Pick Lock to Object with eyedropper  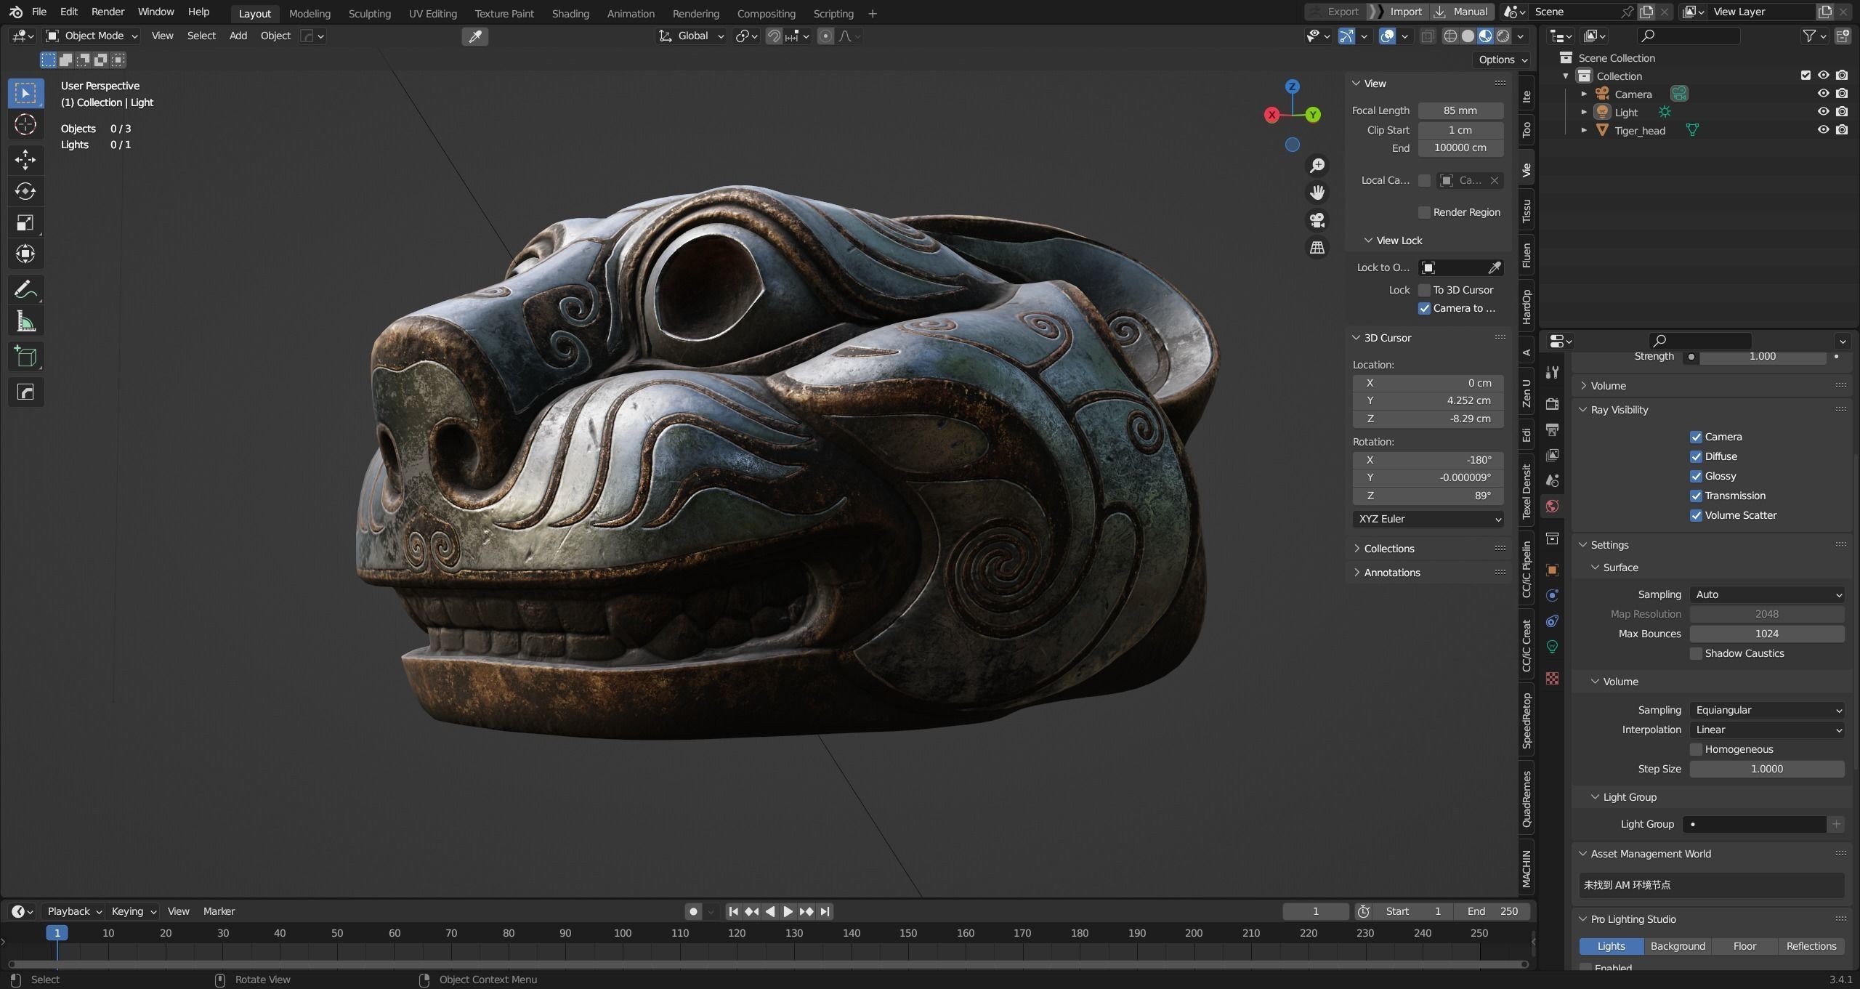[1494, 268]
